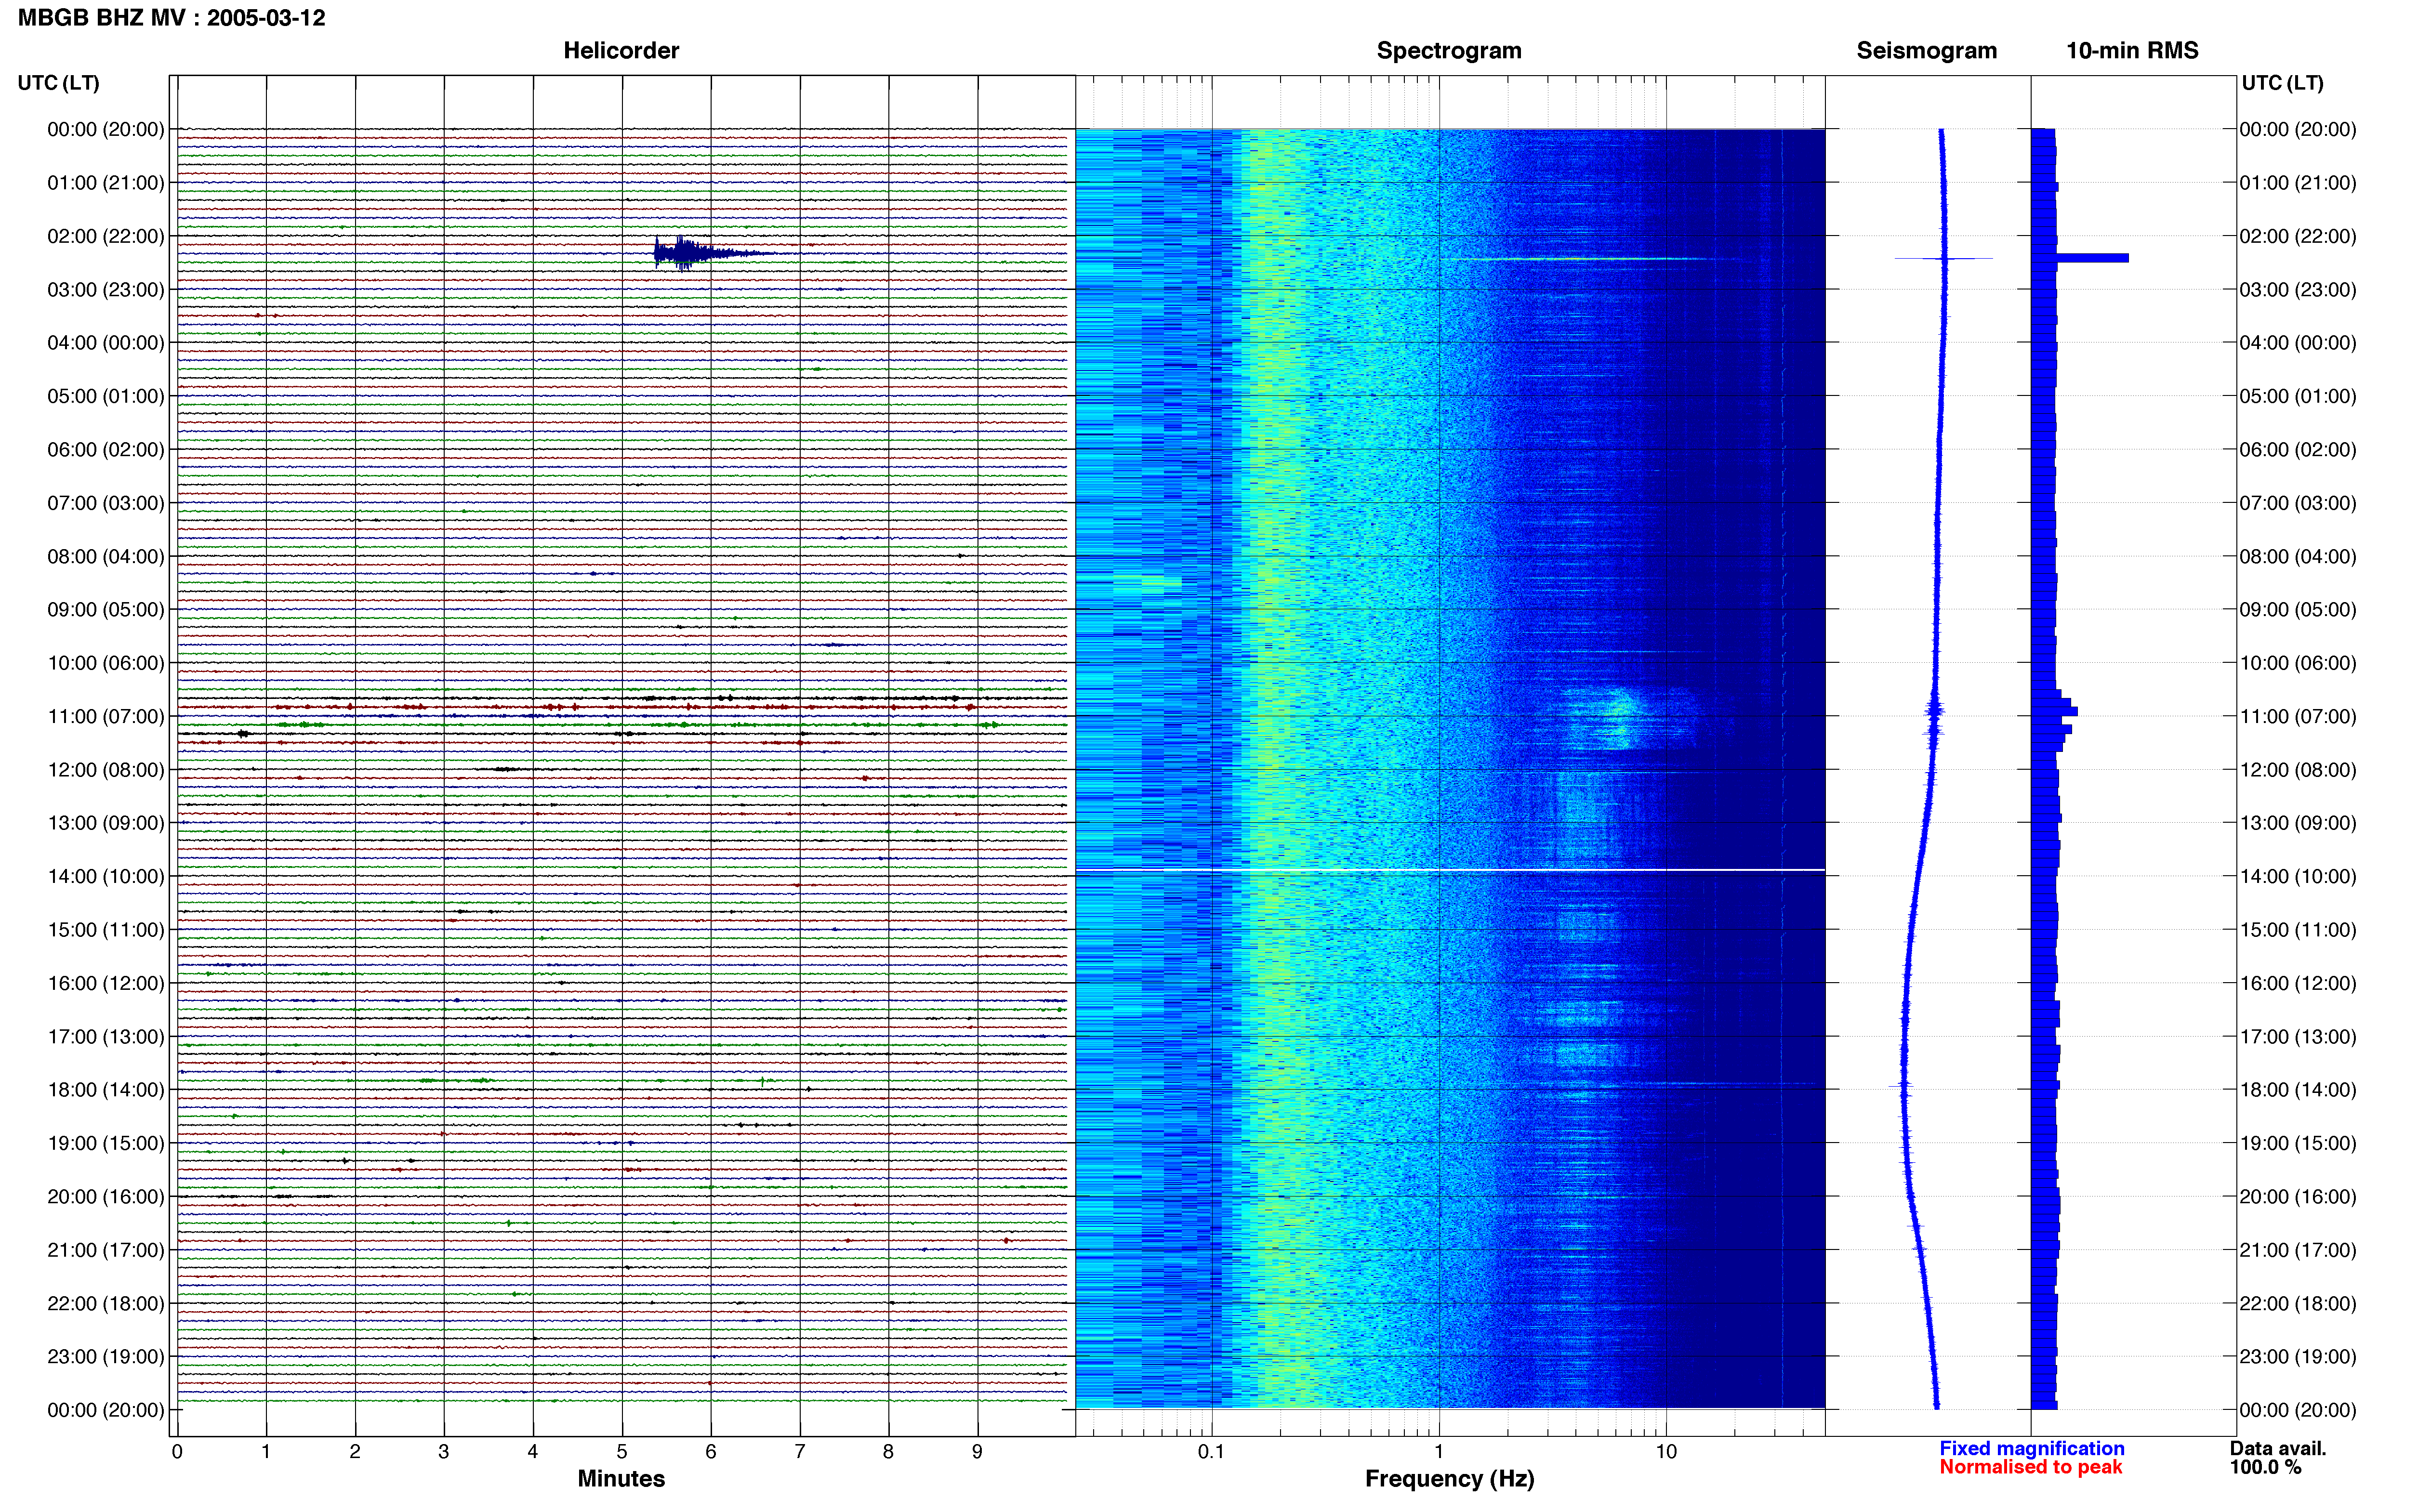Click right time label 12:00 (08:00)
This screenshot has width=2418, height=1512.
tap(2298, 770)
